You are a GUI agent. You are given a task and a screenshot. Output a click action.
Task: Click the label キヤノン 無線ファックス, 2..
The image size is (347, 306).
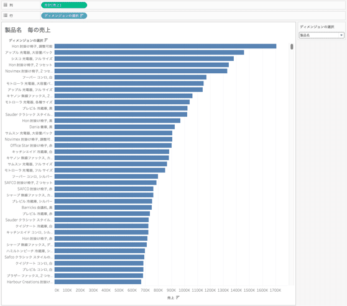pos(30,96)
